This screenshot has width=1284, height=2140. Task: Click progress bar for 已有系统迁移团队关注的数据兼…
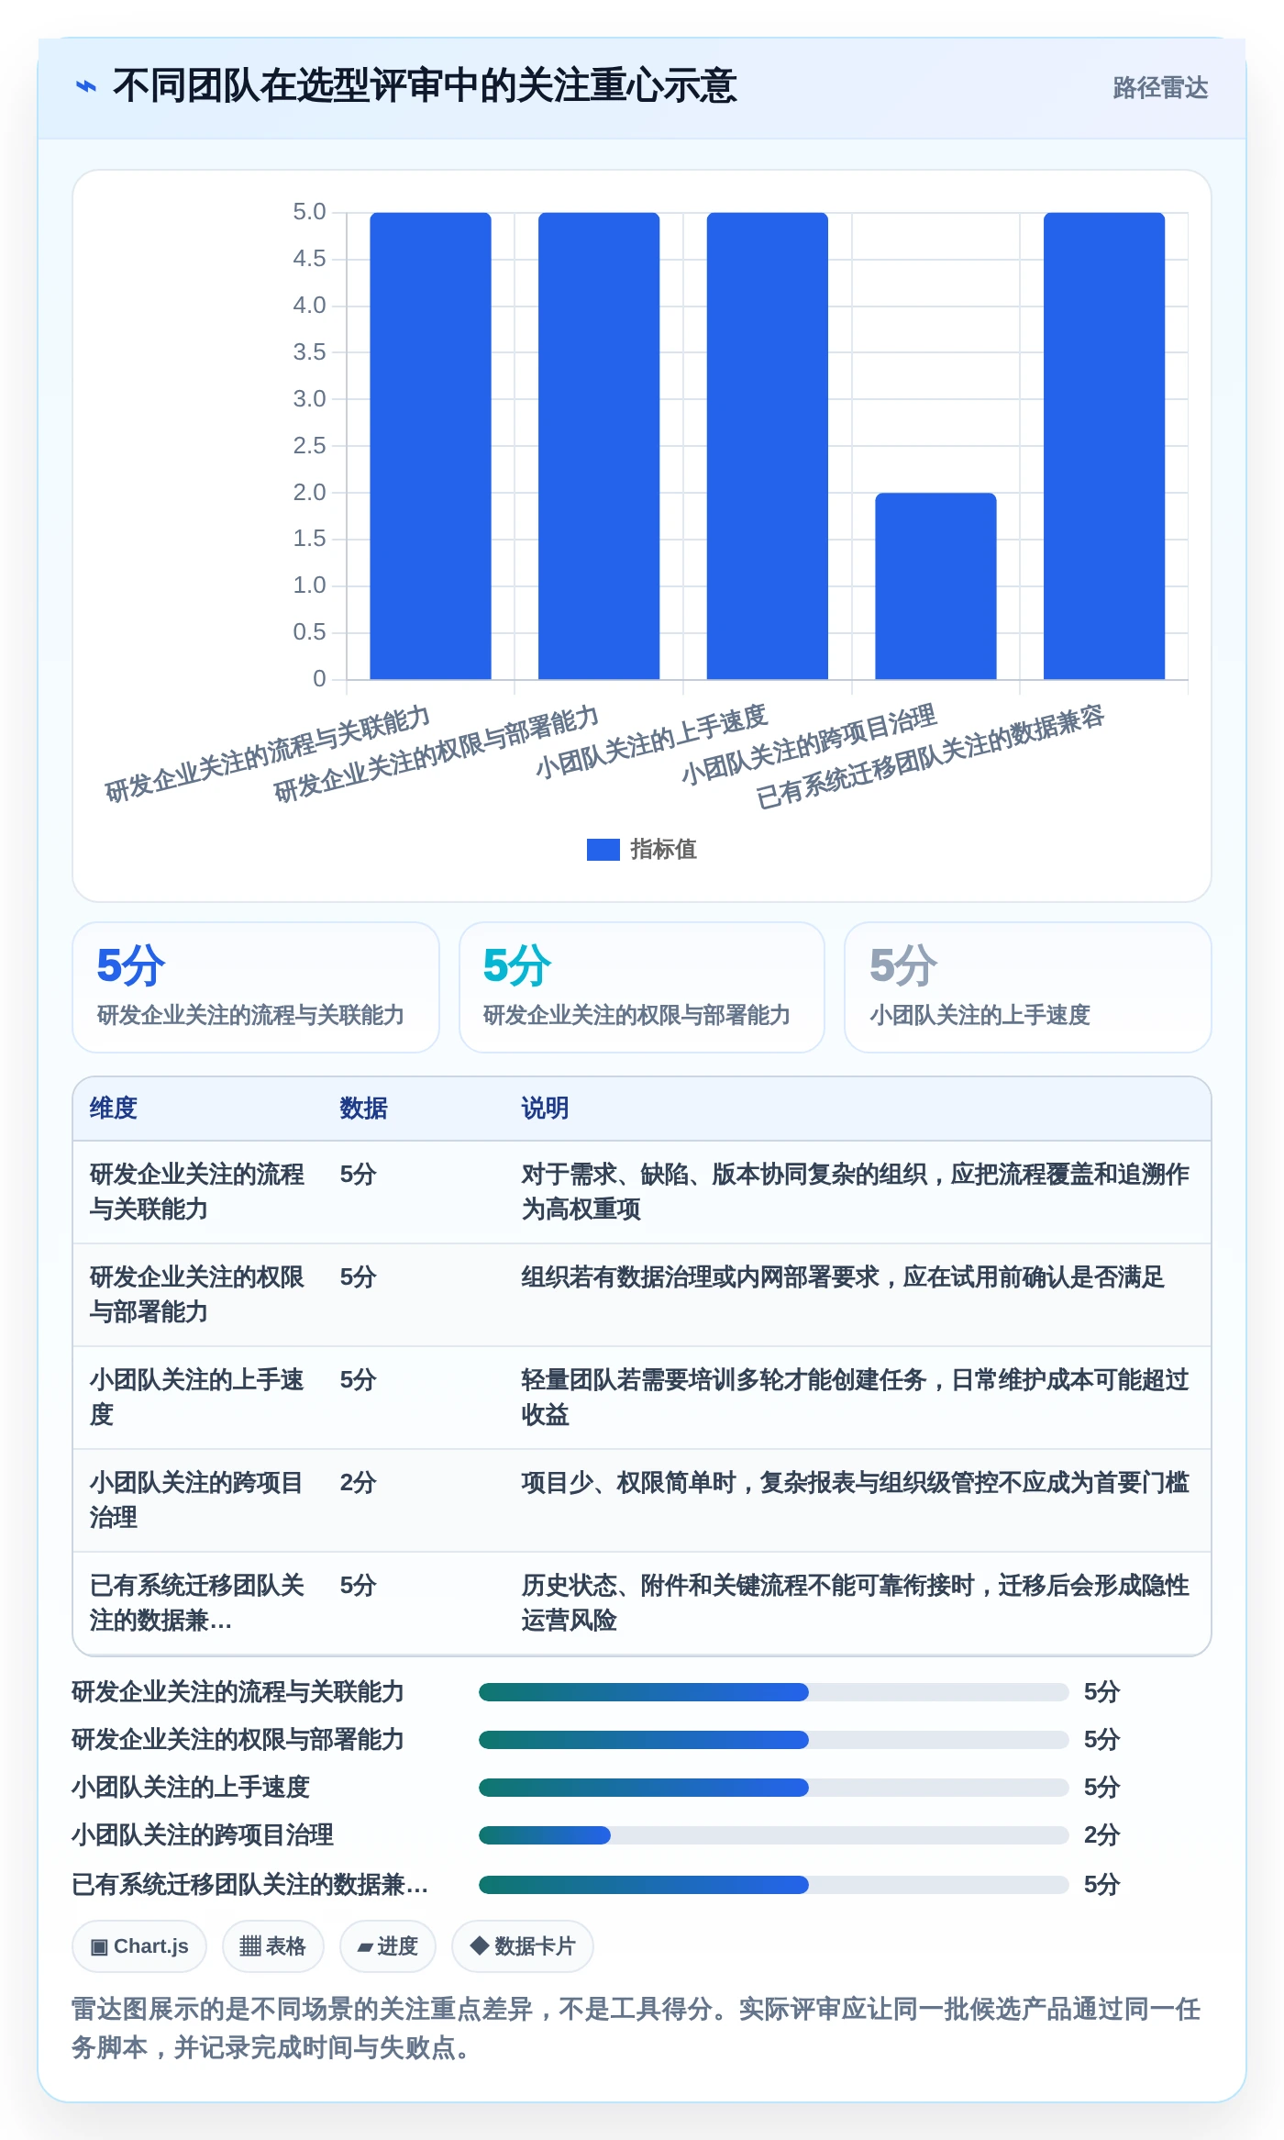point(773,1884)
